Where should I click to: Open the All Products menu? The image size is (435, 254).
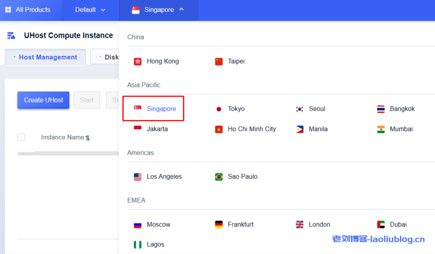coord(33,10)
